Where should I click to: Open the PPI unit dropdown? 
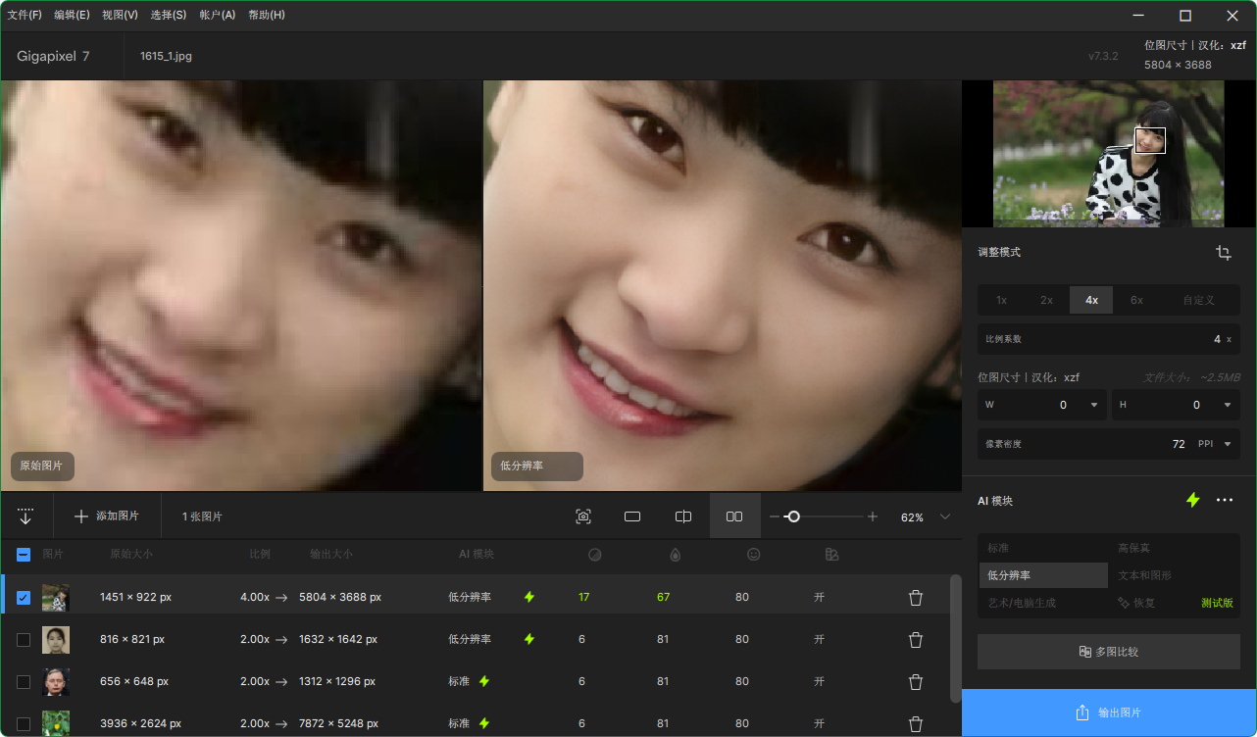(1213, 444)
